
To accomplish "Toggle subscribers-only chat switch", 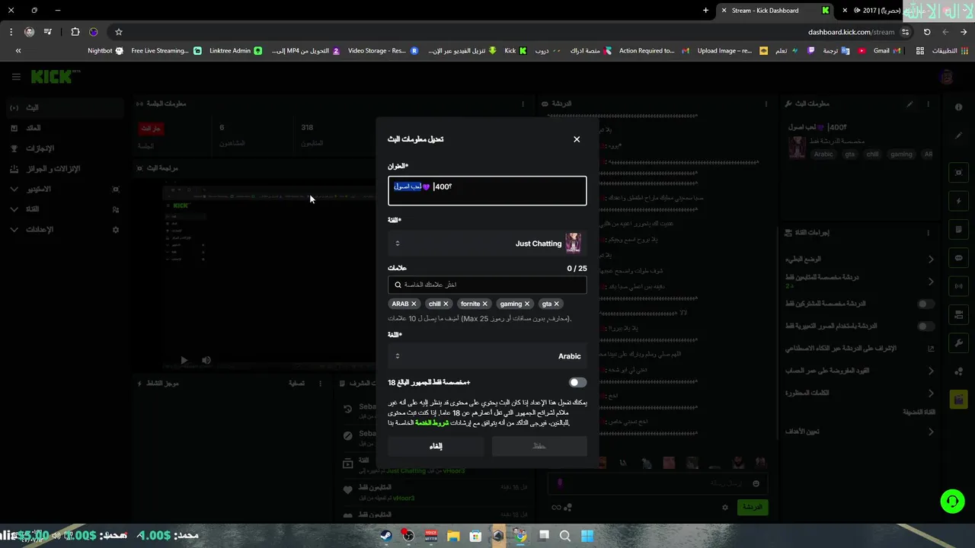I will [x=925, y=304].
